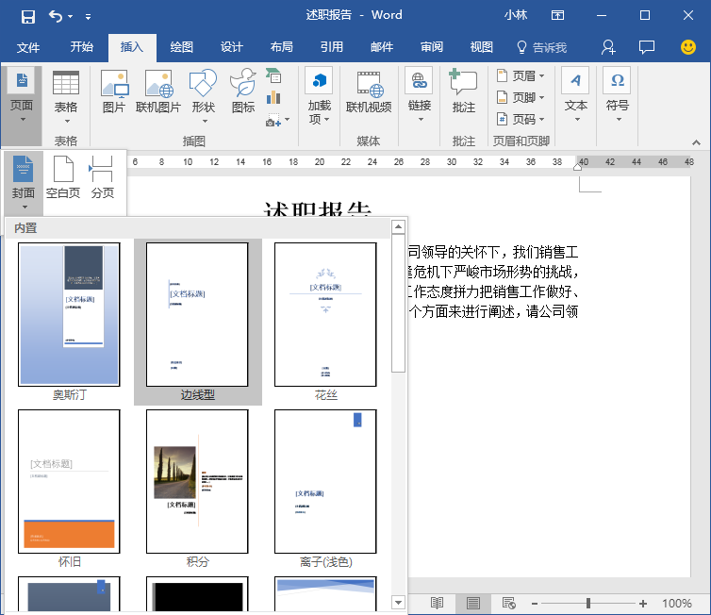This screenshot has height=615, width=711.
Task: Open the Design (设计) ribbon tab
Action: tap(232, 47)
